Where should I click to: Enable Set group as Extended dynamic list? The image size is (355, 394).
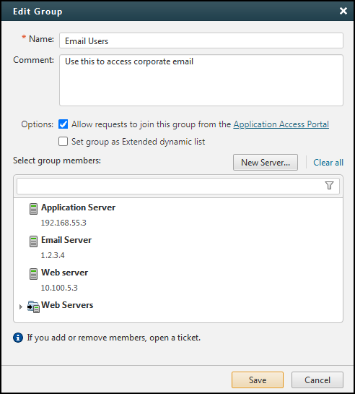click(x=63, y=142)
